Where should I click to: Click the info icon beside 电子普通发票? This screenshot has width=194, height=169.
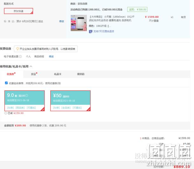pyautogui.click(x=20, y=57)
